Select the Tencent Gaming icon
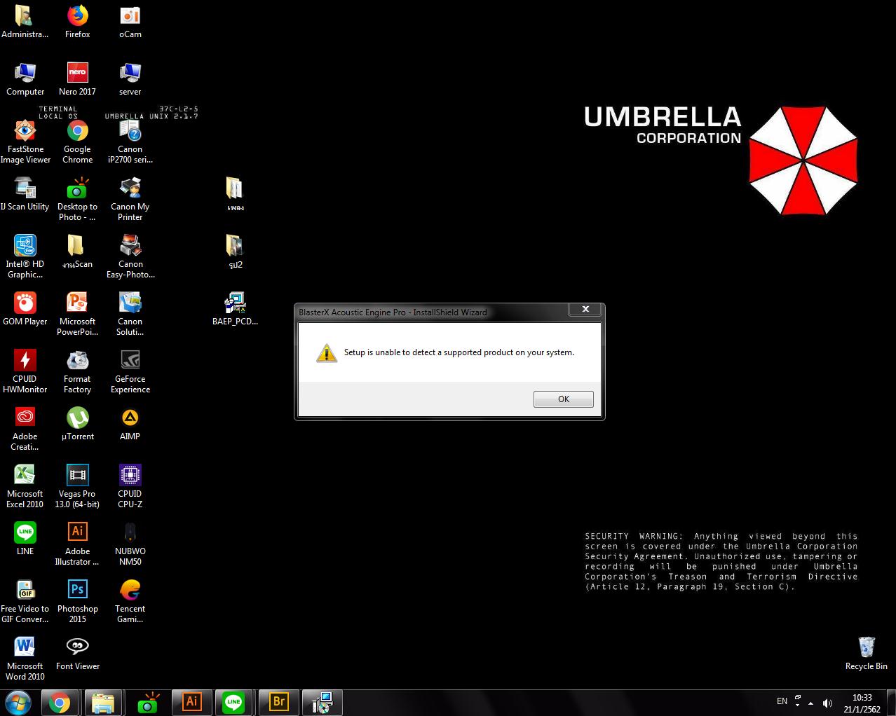896x716 pixels. pyautogui.click(x=130, y=601)
